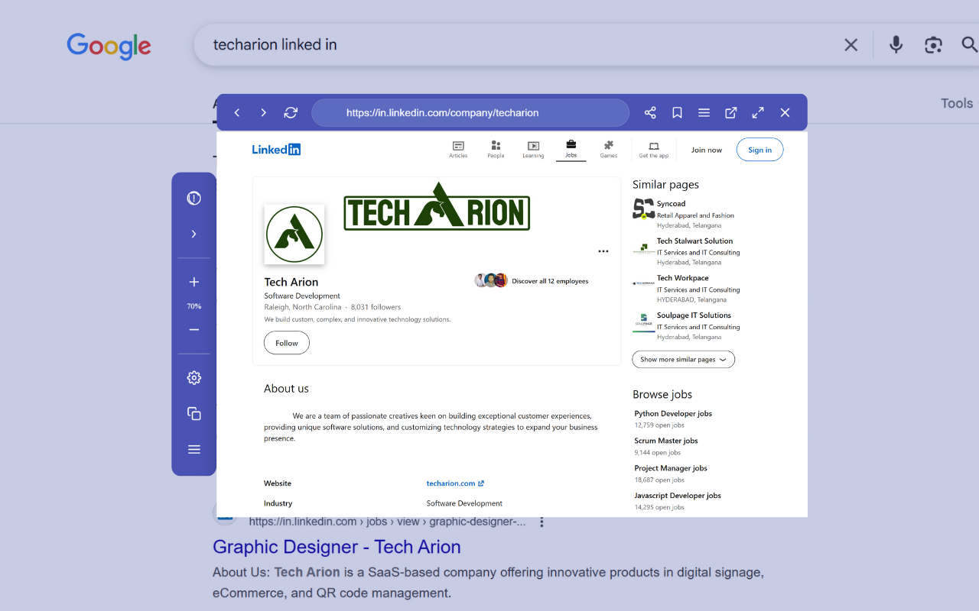Open preview in a new tab icon
Viewport: 979px width, 611px height.
731,113
